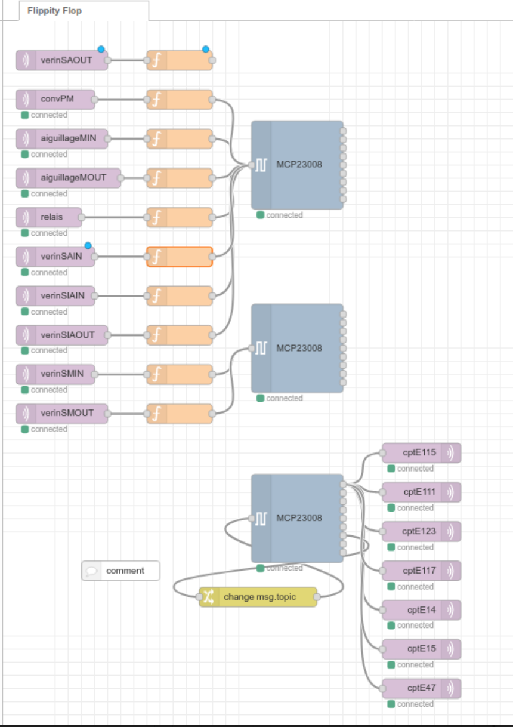This screenshot has height=727, width=513.
Task: Click the bottom MCP23008 node with outputs
Action: coord(298,518)
